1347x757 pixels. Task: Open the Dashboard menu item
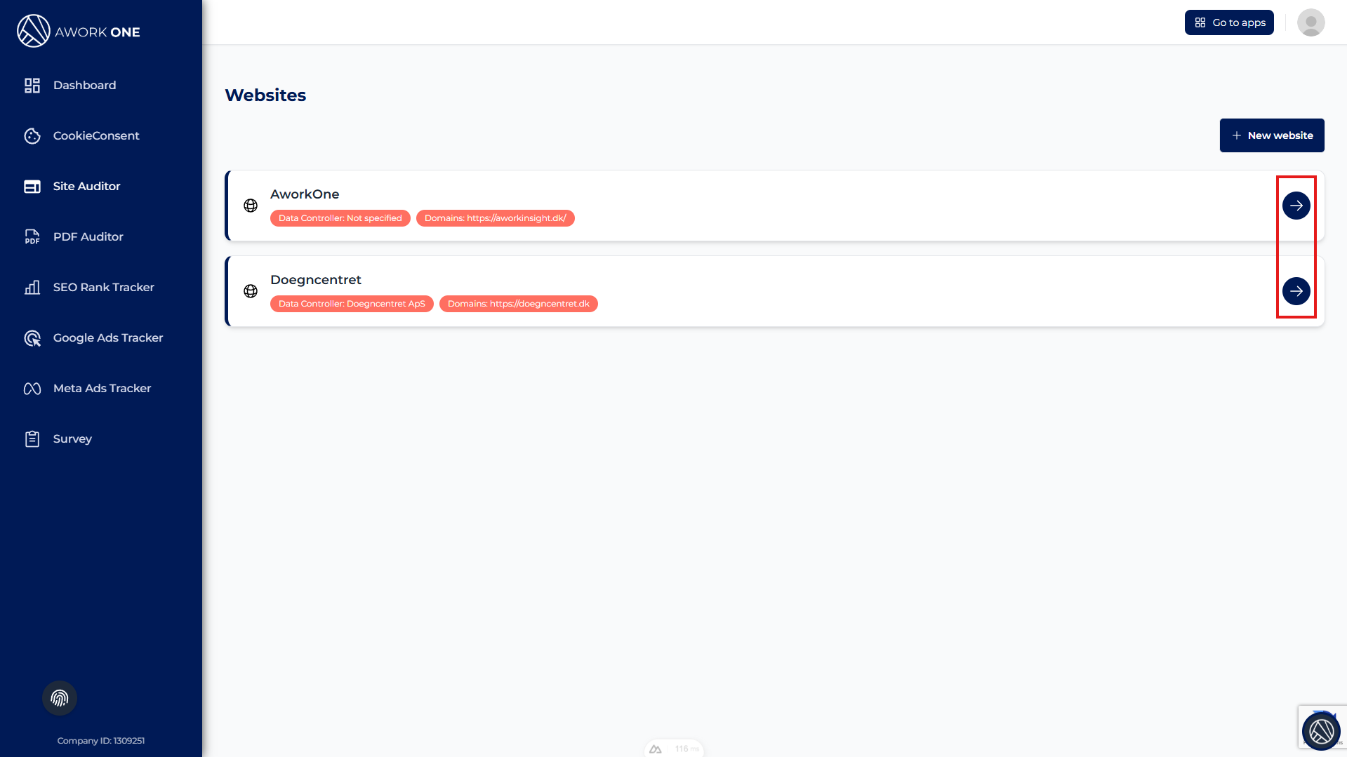click(x=84, y=85)
